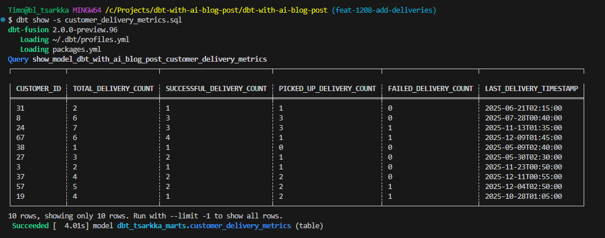
Task: Click customer ID 67 cell
Action: tap(20, 138)
